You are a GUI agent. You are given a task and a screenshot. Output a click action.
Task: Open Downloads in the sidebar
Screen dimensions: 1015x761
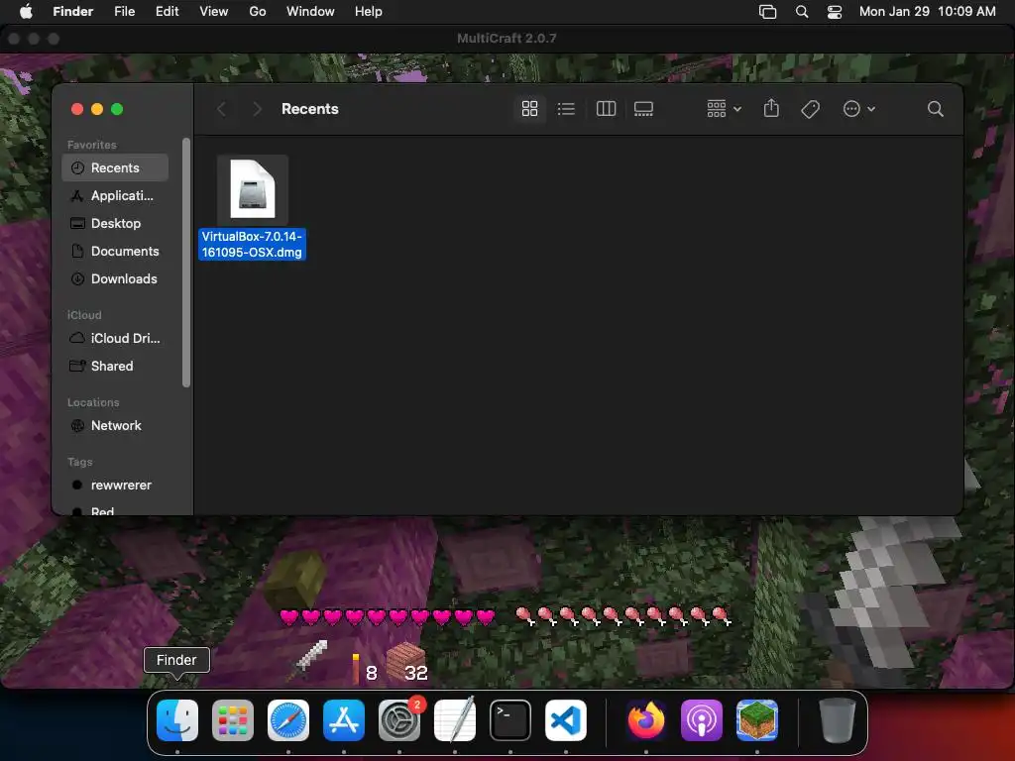click(115, 278)
